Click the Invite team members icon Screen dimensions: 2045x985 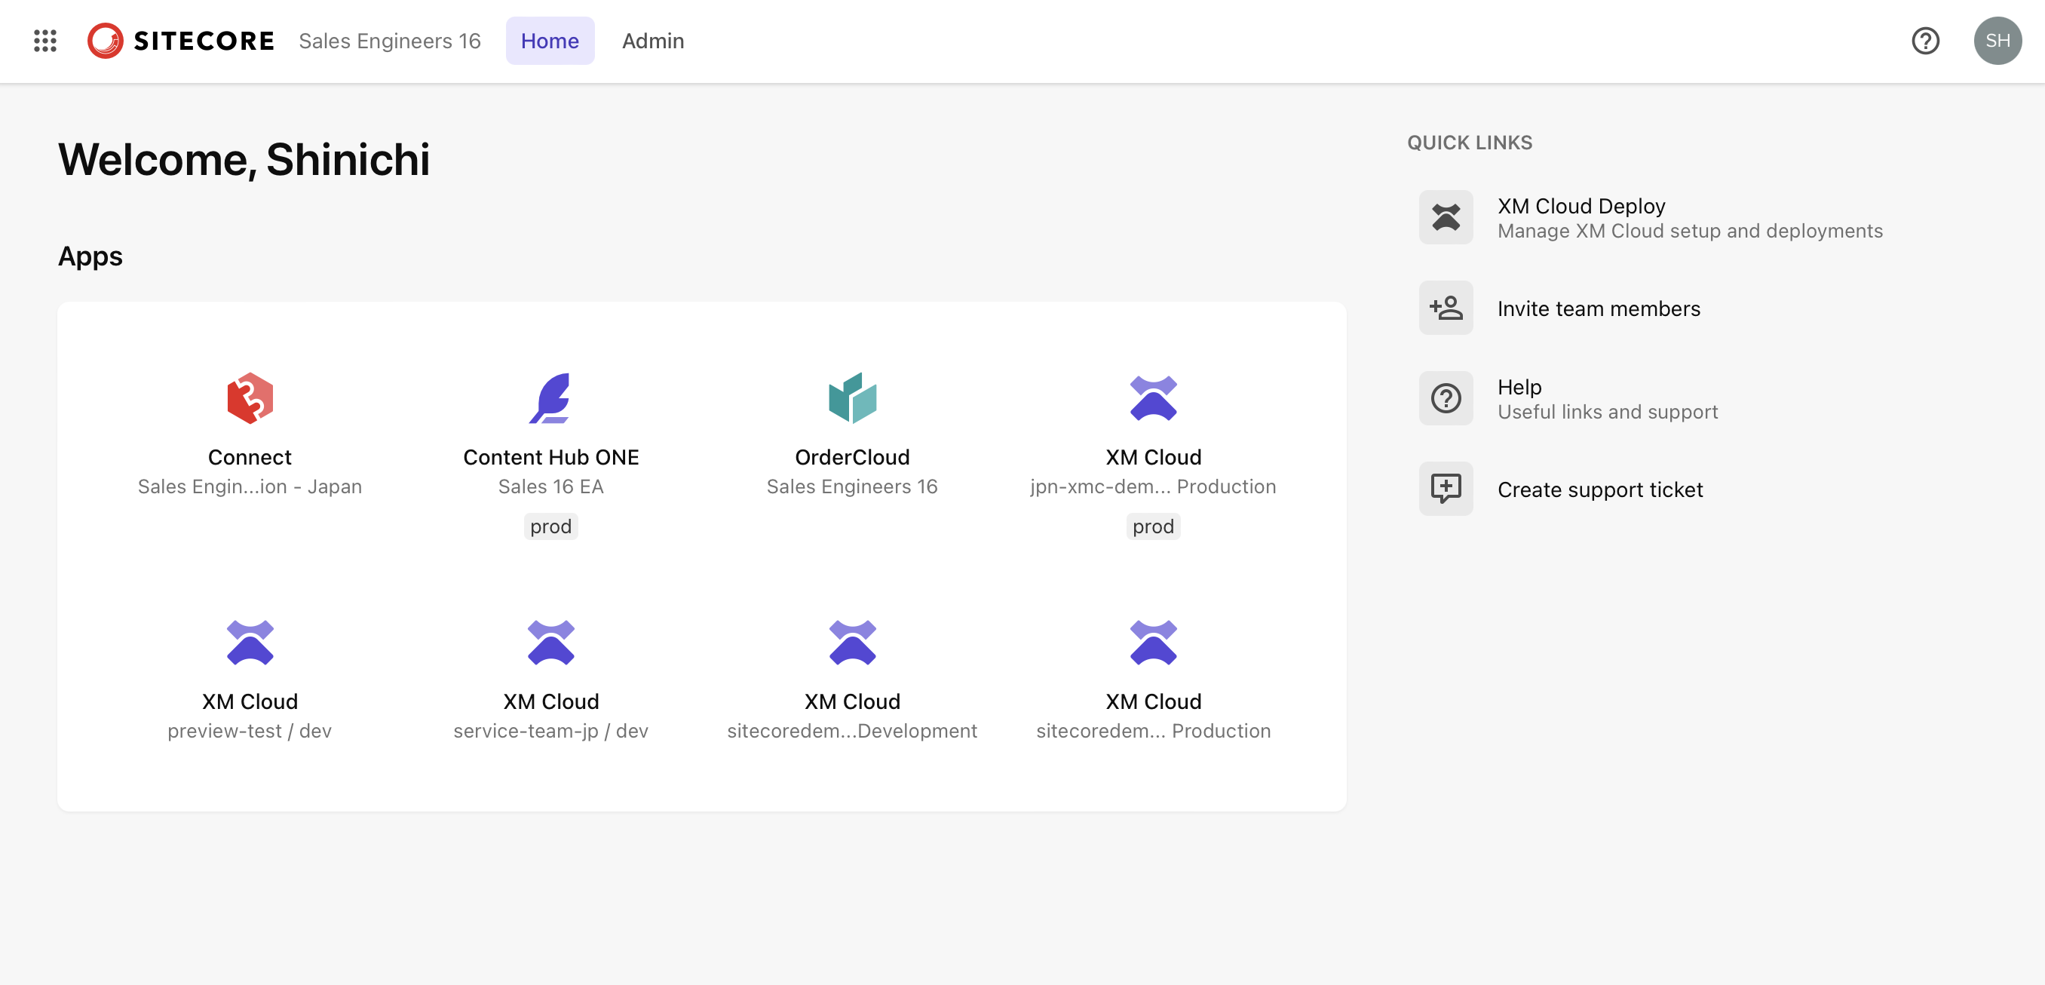pos(1446,308)
